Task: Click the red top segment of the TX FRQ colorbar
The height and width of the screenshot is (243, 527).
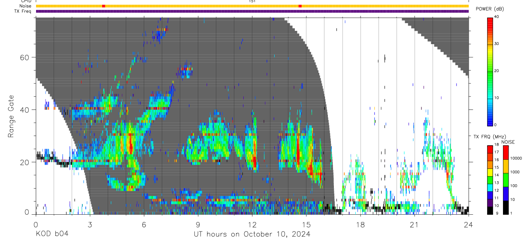Action: pyautogui.click(x=490, y=149)
